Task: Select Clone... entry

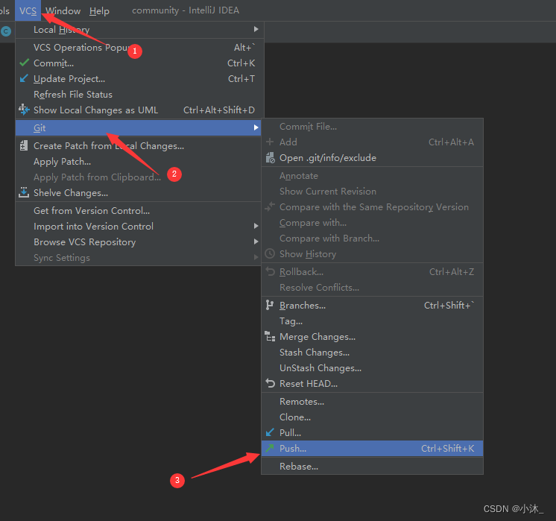Action: [x=372, y=417]
